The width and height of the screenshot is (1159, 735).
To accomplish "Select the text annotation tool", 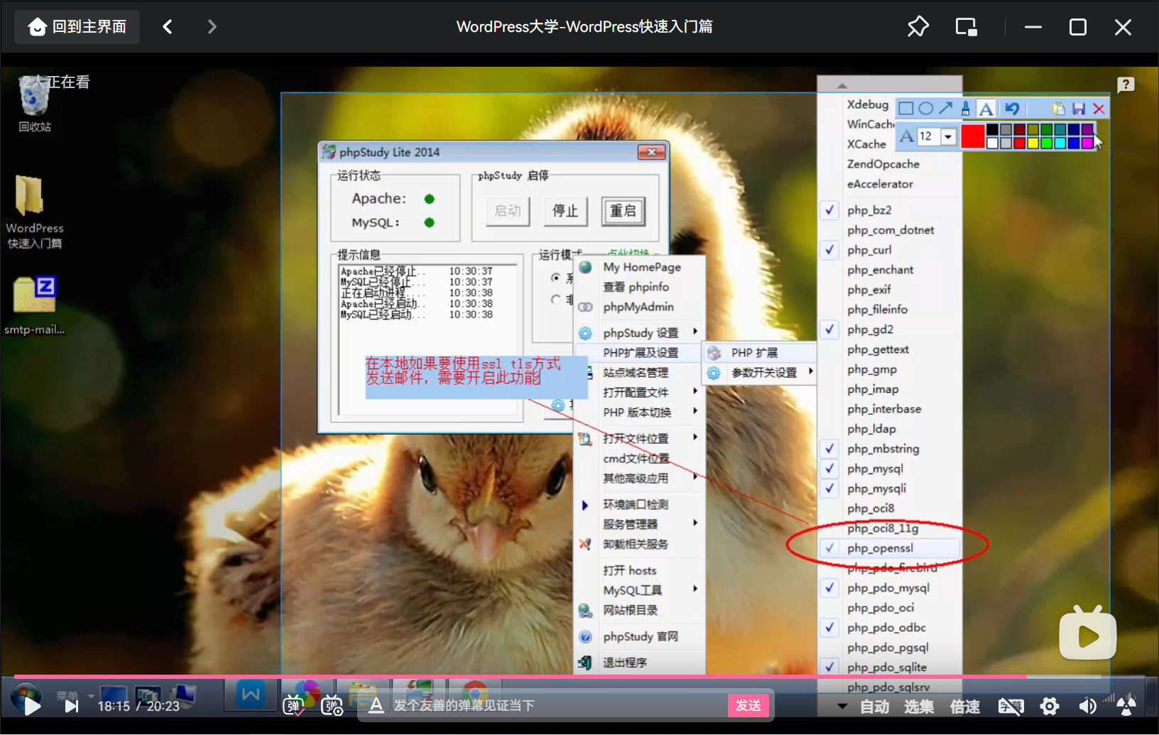I will 986,109.
